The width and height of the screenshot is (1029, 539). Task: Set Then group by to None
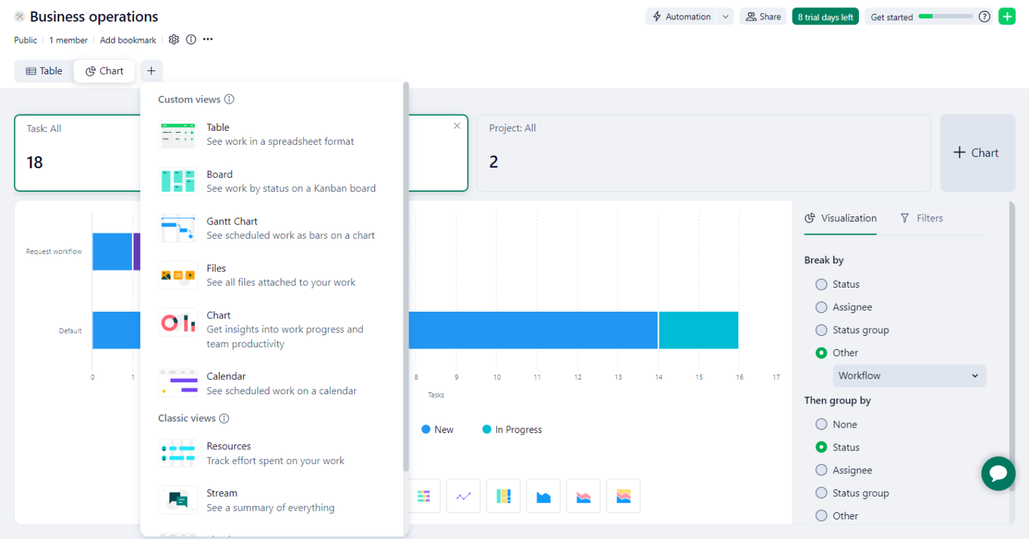(x=821, y=424)
